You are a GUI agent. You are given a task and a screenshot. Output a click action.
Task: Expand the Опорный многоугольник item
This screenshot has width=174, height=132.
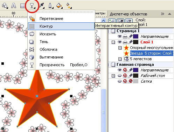pyautogui.click(x=120, y=48)
